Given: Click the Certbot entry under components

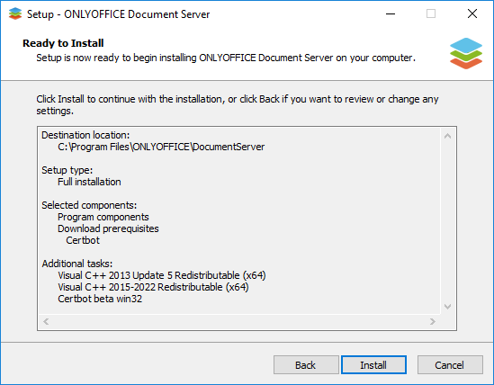Looking at the screenshot, I should [x=83, y=240].
